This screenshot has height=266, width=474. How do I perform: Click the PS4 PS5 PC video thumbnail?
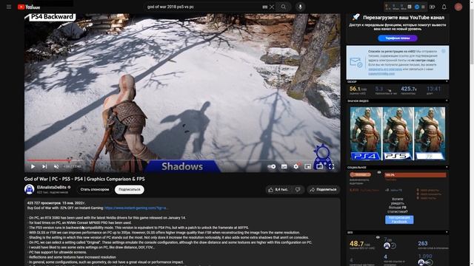[x=398, y=134]
